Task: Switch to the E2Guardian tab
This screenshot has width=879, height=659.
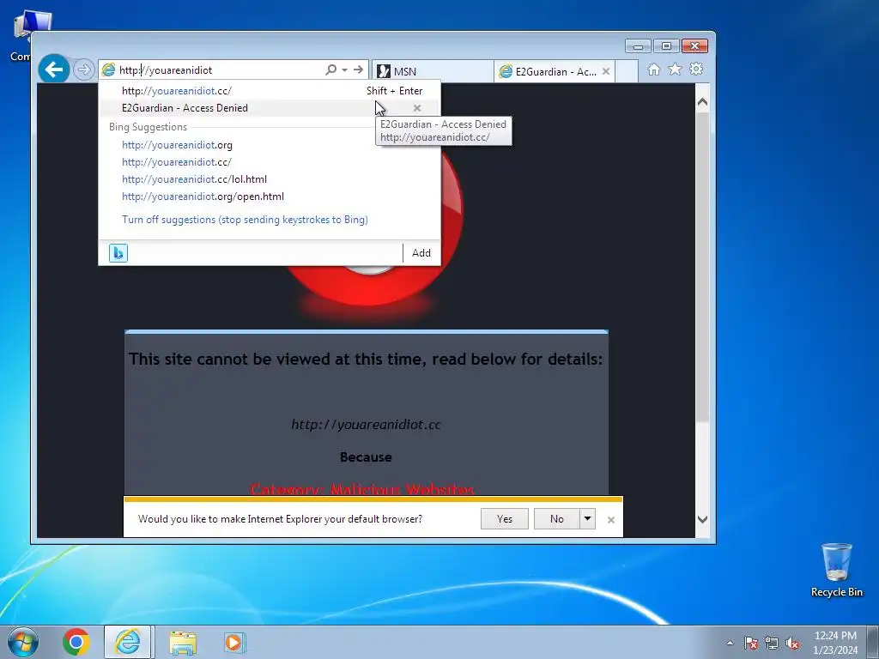Action: (549, 72)
